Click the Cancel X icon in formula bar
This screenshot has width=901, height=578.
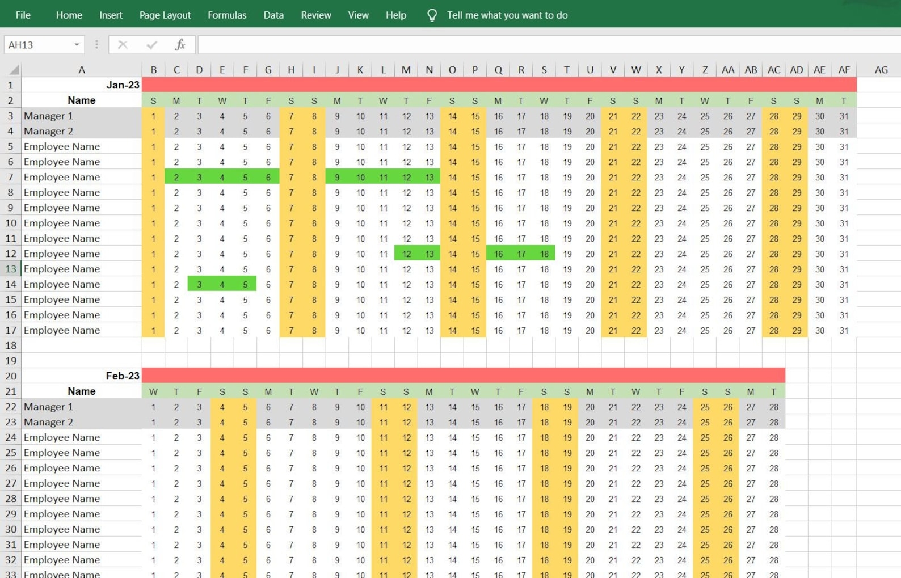[123, 45]
